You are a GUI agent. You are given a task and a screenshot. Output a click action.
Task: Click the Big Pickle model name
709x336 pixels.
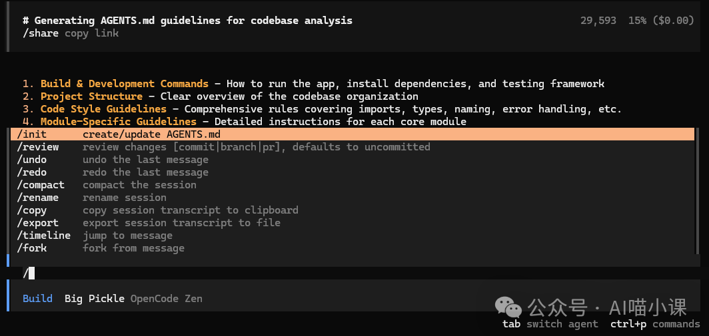point(94,299)
